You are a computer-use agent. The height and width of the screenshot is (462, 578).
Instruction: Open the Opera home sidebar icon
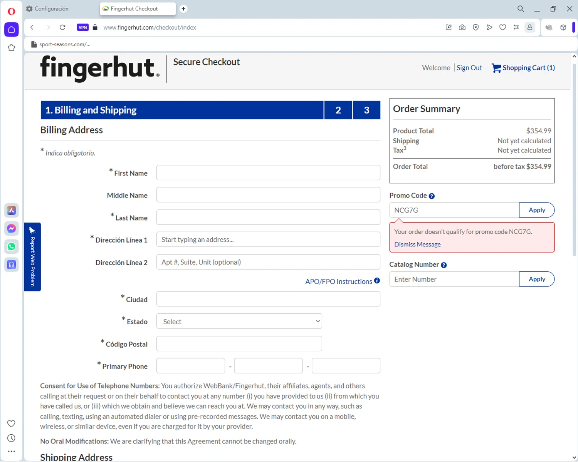[12, 30]
